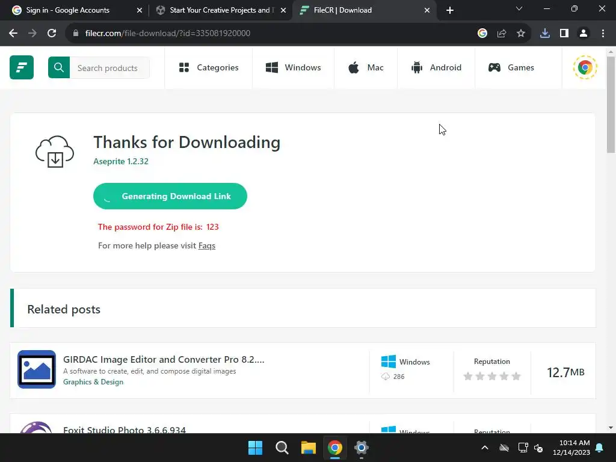Screen dimensions: 616x462
Task: Open Chrome three-dot menu
Action: coord(603,33)
